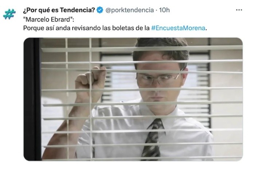Click the vertical blind cord in the photo
The image size is (255, 177).
tap(90, 99)
